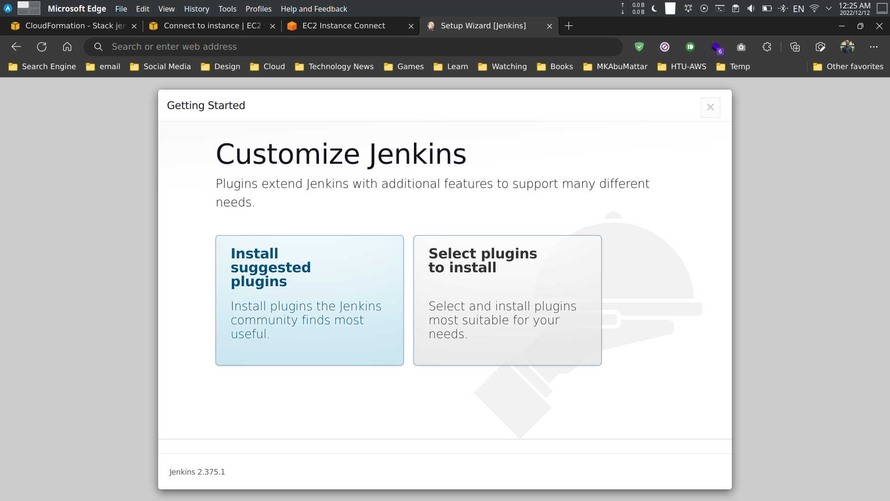Open the web capture tool

coord(820,47)
